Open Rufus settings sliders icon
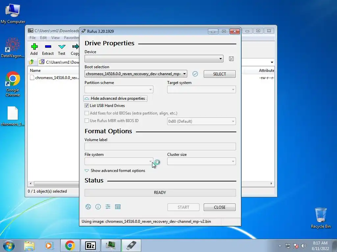The height and width of the screenshot is (252, 337). tap(108, 207)
